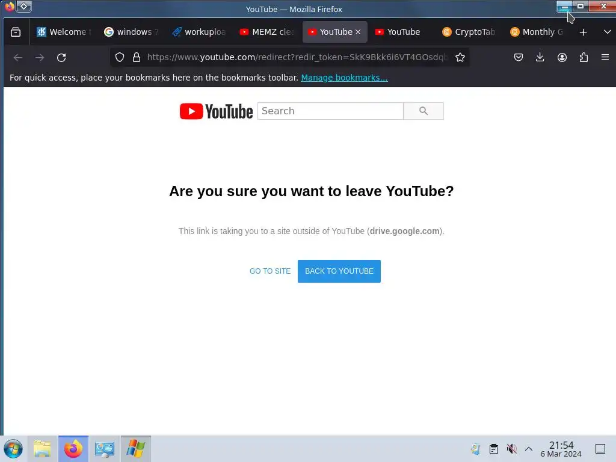The width and height of the screenshot is (616, 462).
Task: Switch to the second YouTube tab
Action: [x=402, y=32]
